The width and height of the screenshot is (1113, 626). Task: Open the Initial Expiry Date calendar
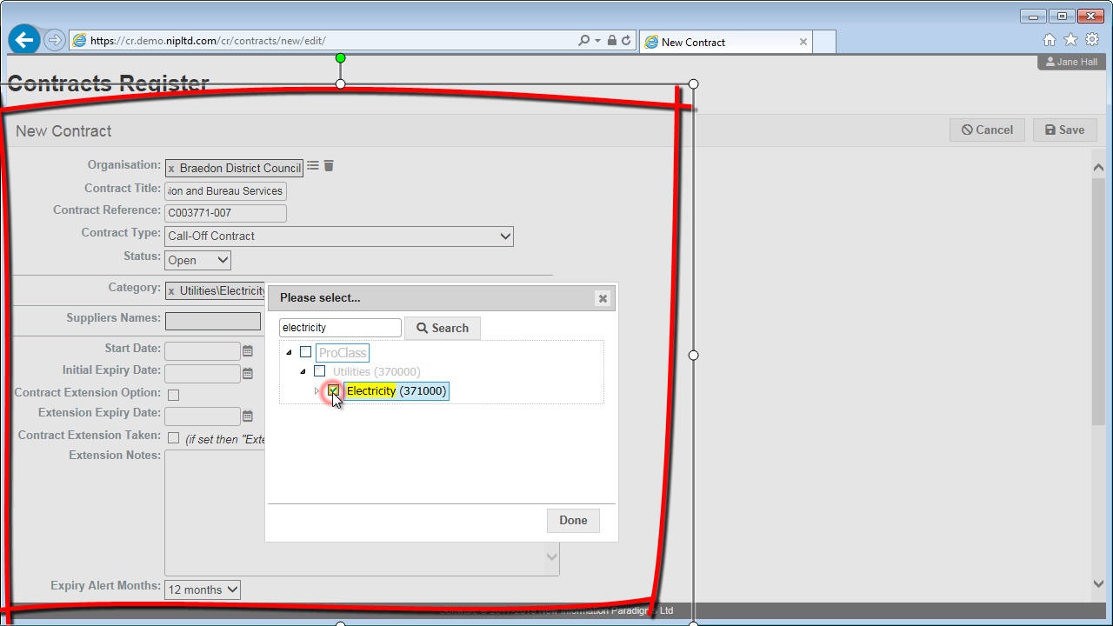click(248, 374)
